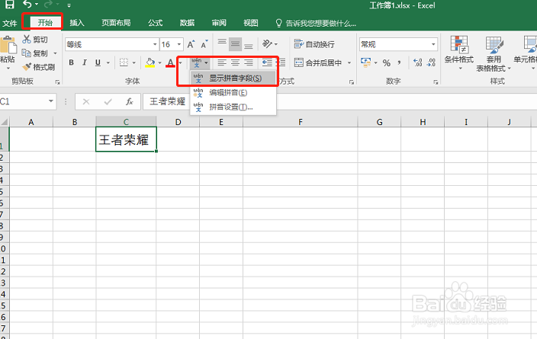This screenshot has width=537, height=339.
Task: Switch to the 数据 tab
Action: [187, 23]
